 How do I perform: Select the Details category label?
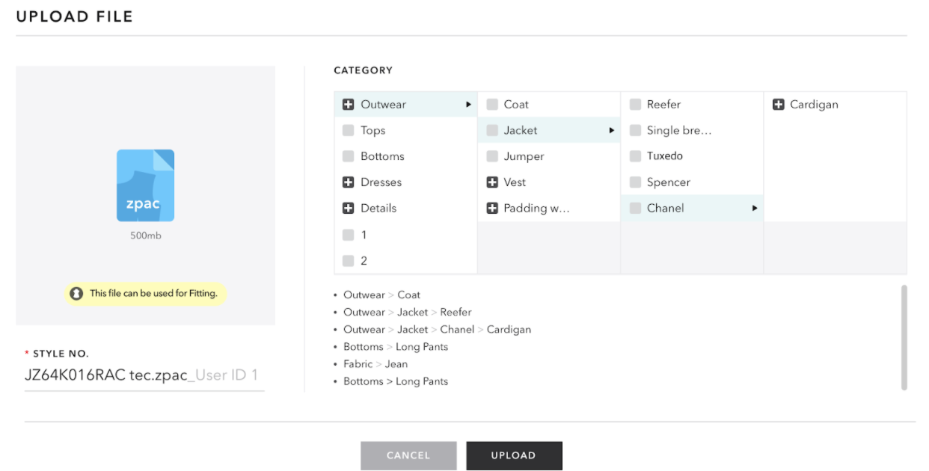click(x=378, y=209)
